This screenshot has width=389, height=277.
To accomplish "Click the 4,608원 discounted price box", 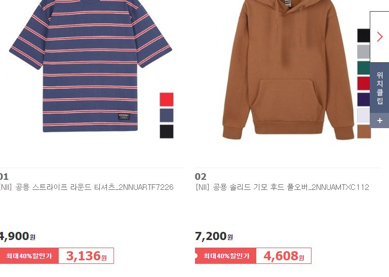I will click(284, 256).
